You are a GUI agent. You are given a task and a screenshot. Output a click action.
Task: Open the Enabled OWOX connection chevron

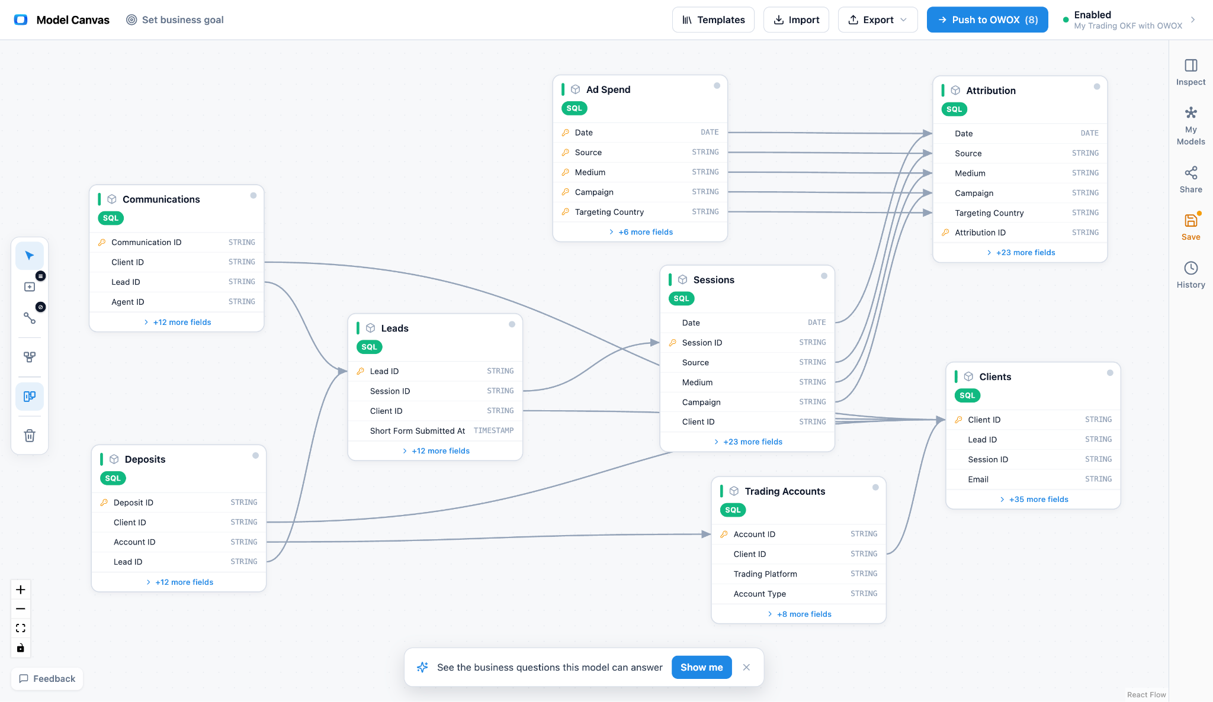point(1193,20)
